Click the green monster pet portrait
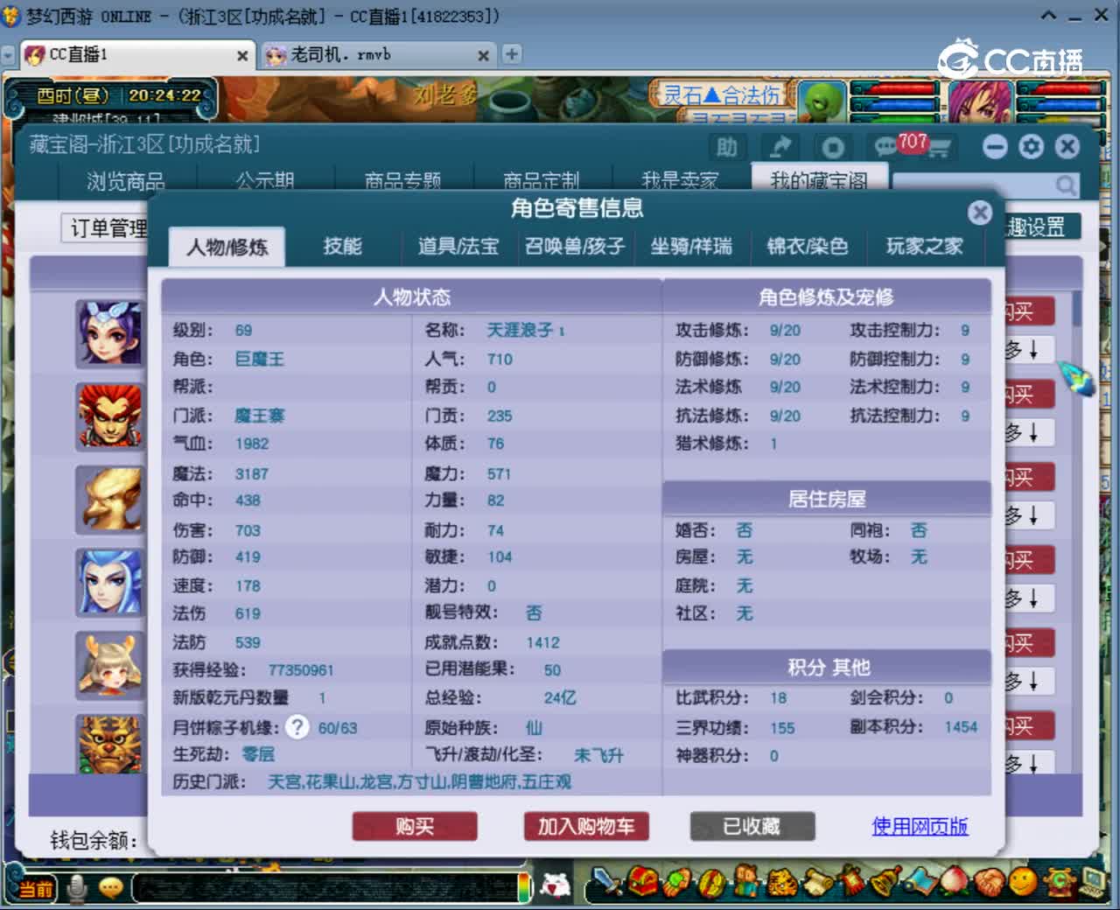The height and width of the screenshot is (910, 1120). tap(822, 101)
